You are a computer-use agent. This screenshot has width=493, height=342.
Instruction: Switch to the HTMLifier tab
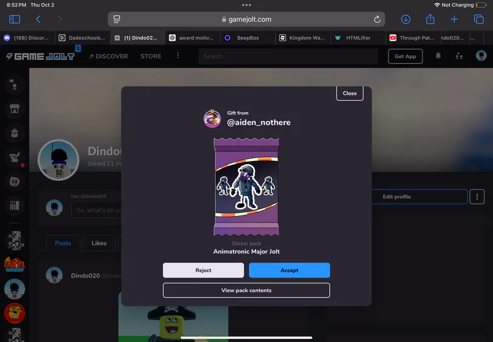pos(358,38)
